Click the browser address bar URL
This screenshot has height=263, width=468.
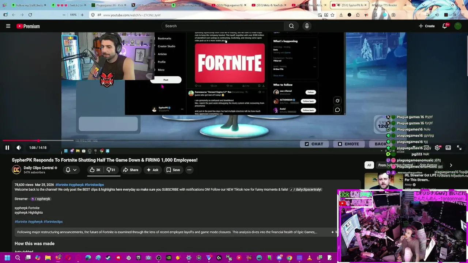point(132,15)
